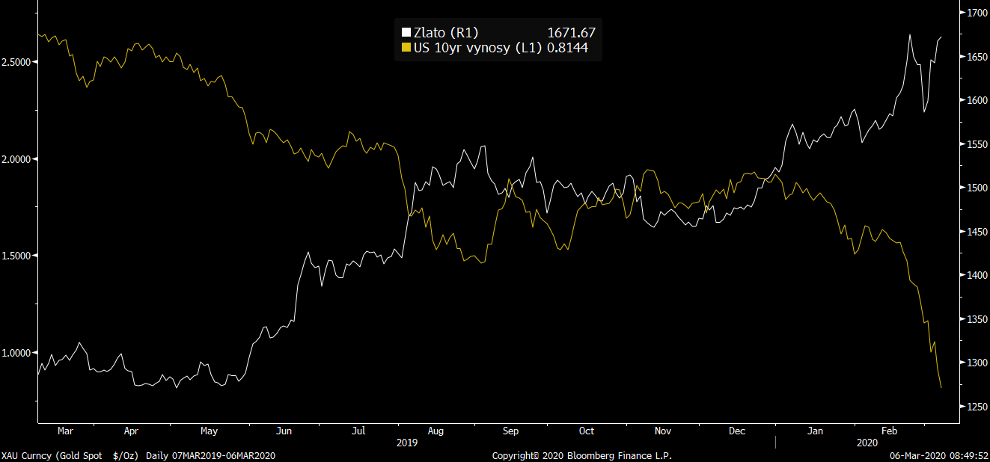The image size is (990, 462).
Task: Select the Feb month on time axis
Action: point(889,431)
